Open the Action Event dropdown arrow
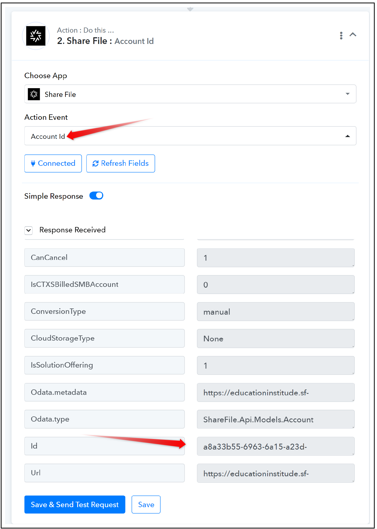This screenshot has width=377, height=529. point(348,136)
